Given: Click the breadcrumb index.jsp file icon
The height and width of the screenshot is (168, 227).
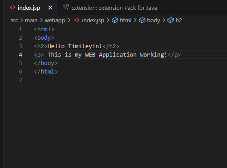Looking at the screenshot, I should 77,20.
